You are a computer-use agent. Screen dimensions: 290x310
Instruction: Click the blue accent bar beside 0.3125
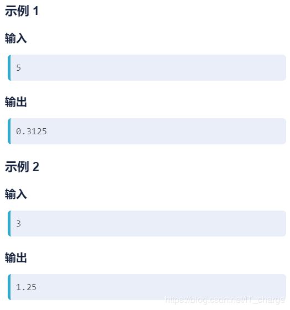pos(9,132)
